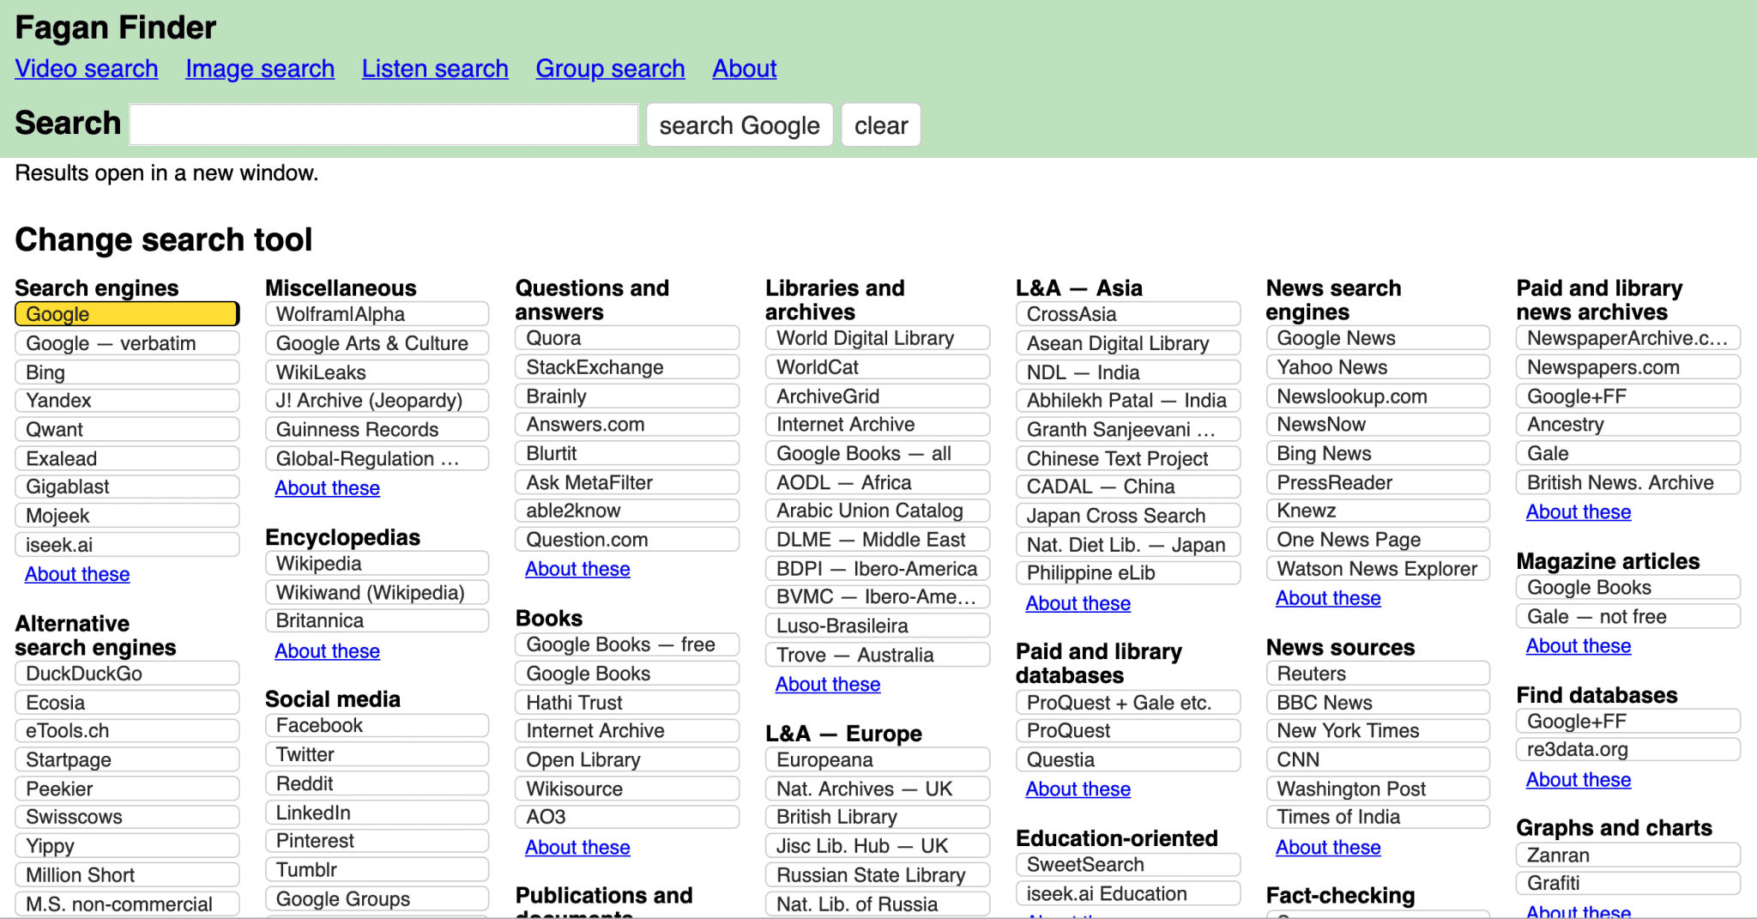Select Zanran under Graphs and charts
Viewport: 1757px width, 919px height.
1628,856
